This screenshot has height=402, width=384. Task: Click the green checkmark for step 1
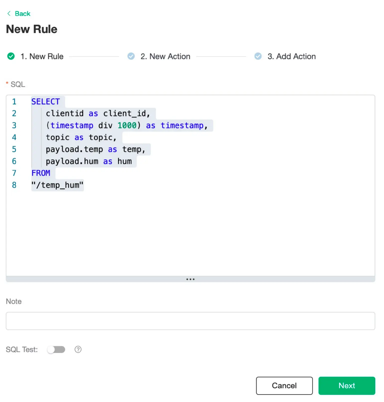(x=11, y=56)
